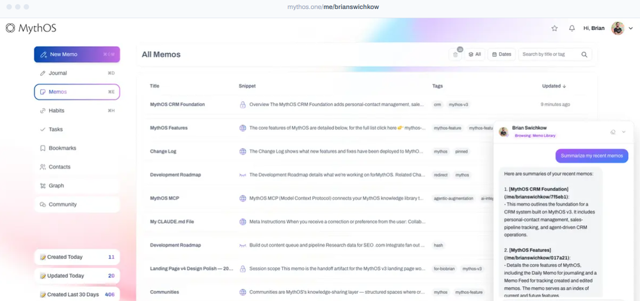The height and width of the screenshot is (301, 640).
Task: Collapse the chat panel with the chevron
Action: click(623, 132)
